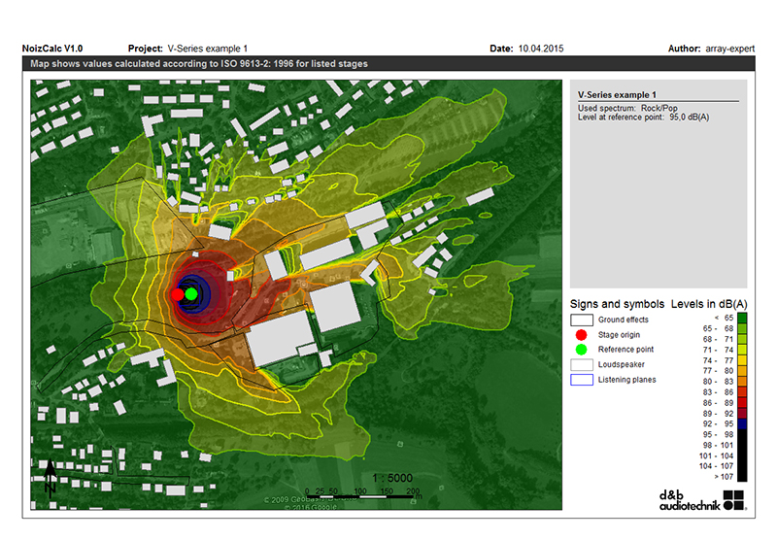Click the north arrow compass on map
777x540 pixels.
tap(51, 477)
